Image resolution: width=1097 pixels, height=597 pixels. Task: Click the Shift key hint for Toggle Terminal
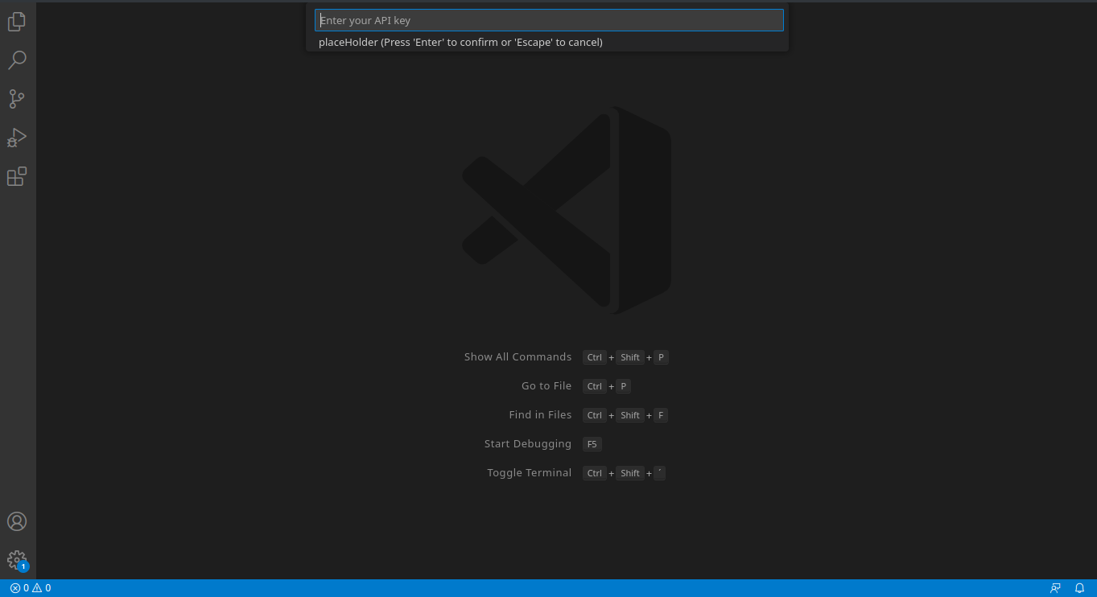[630, 473]
